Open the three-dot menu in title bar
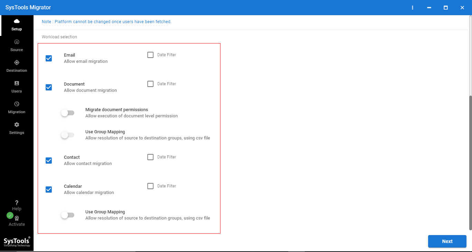 tap(413, 8)
